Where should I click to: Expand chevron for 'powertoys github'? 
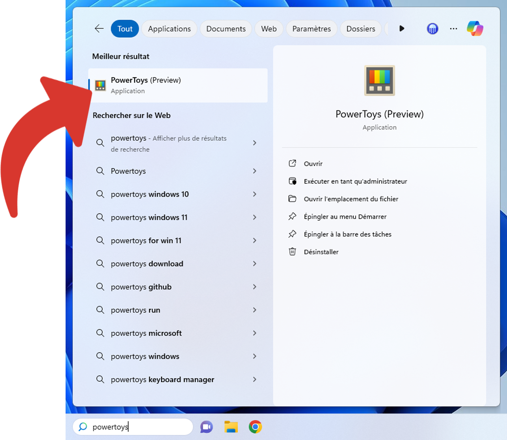coord(255,287)
